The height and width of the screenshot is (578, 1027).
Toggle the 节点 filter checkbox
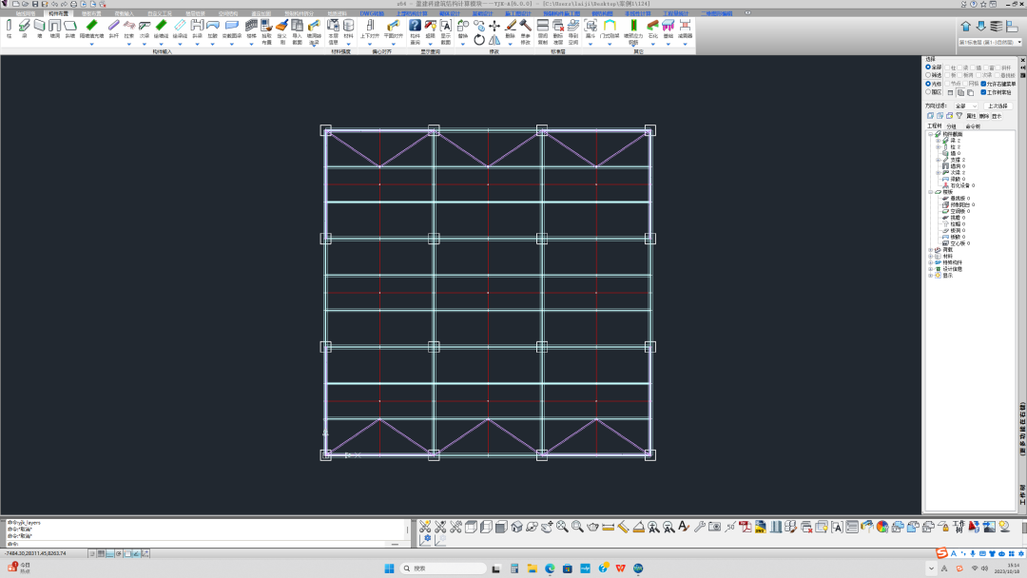pos(947,84)
